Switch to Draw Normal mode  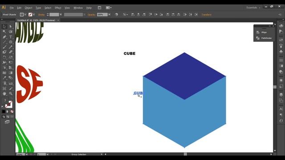pyautogui.click(x=4, y=116)
